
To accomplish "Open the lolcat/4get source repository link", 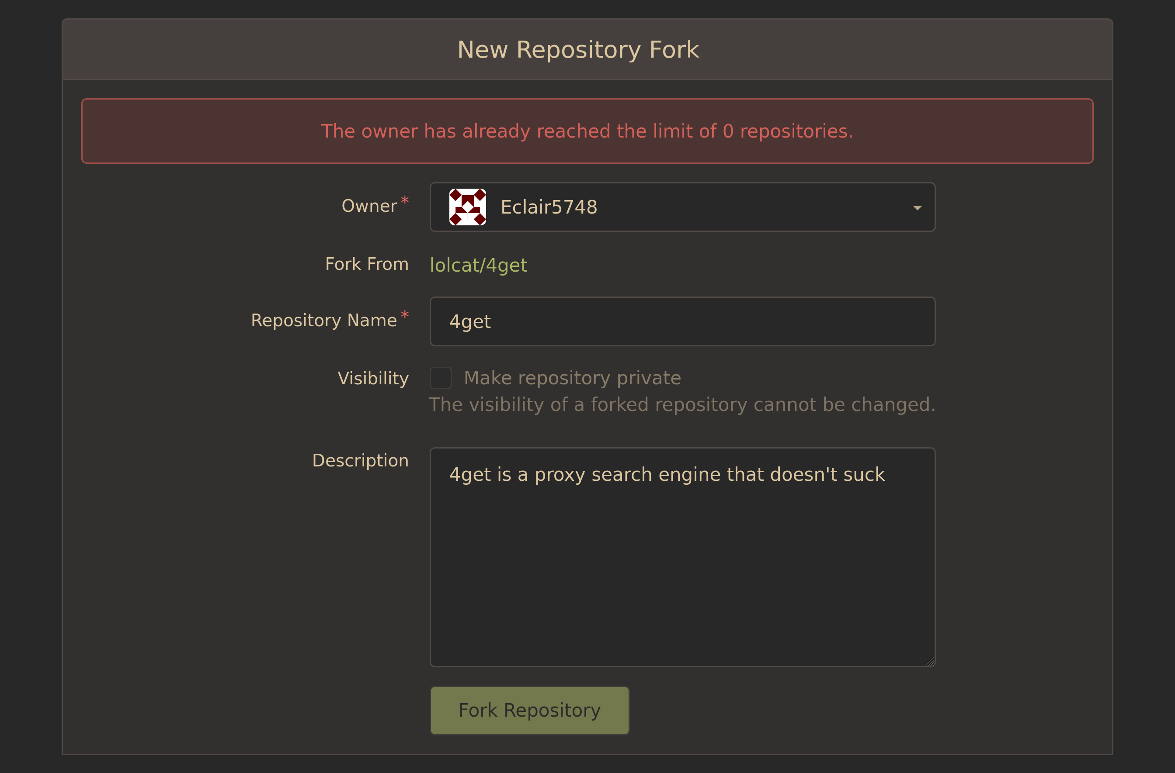I will [x=478, y=266].
